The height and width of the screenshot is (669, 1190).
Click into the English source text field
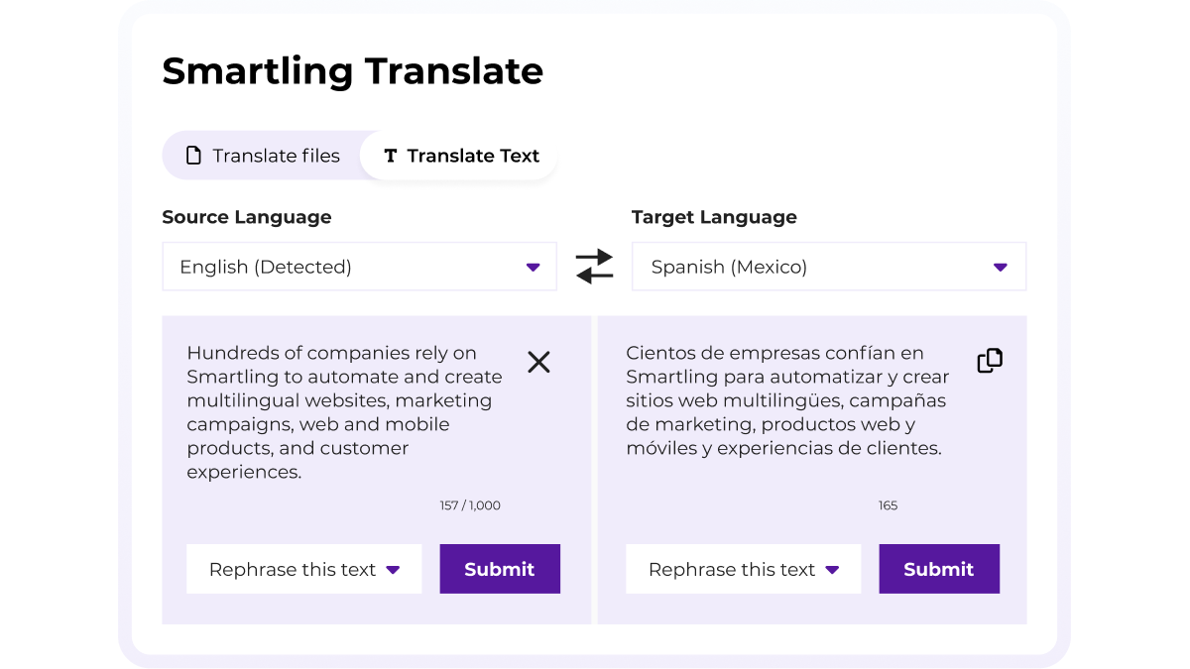click(x=344, y=412)
